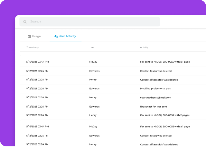Click the Timestamp column header
The width and height of the screenshot is (206, 147).
click(33, 47)
